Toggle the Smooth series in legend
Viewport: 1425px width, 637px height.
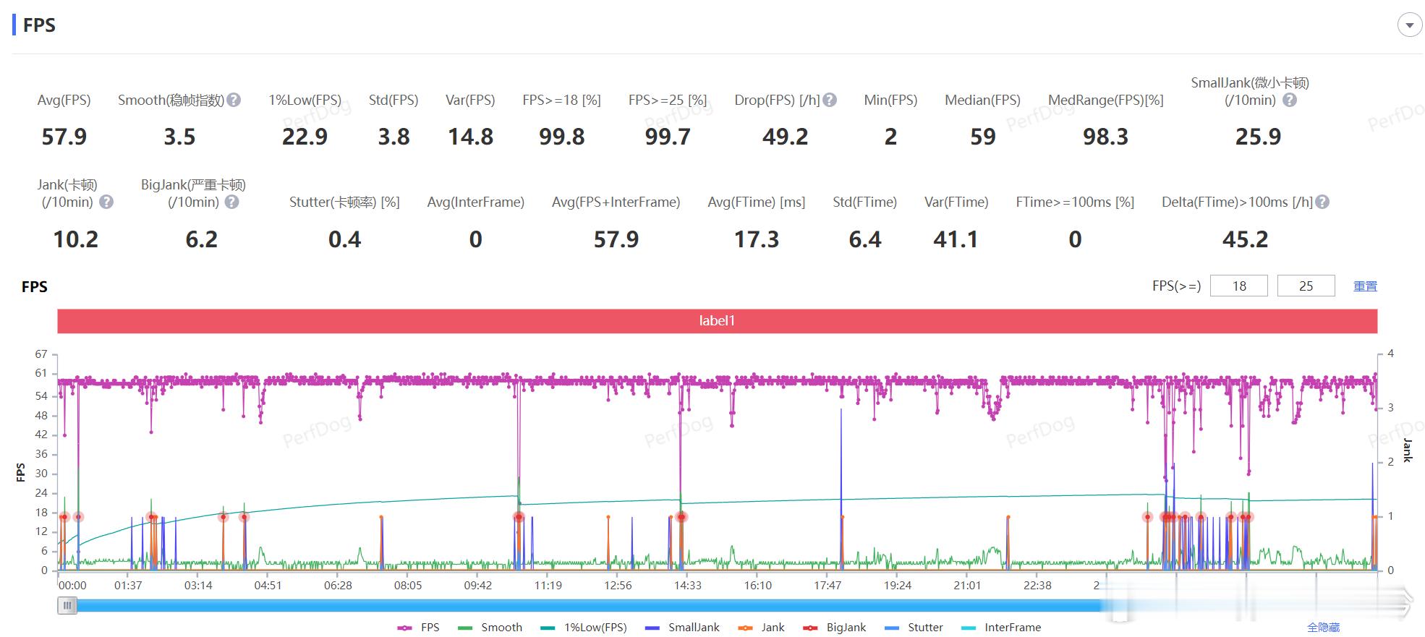[x=490, y=628]
